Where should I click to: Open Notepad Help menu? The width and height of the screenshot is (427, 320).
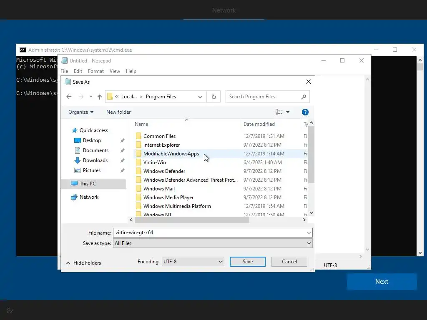(131, 71)
